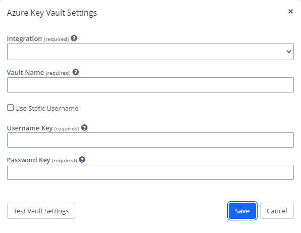The width and height of the screenshot is (301, 233).
Task: Show help tooltip for Vault Name
Action: (x=76, y=72)
